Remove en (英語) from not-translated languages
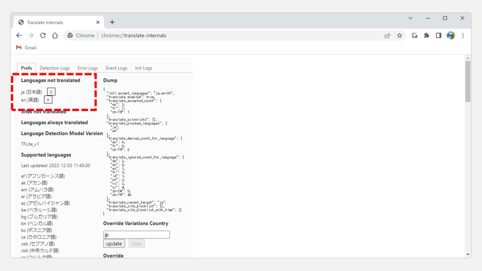The image size is (482, 271). pos(48,100)
